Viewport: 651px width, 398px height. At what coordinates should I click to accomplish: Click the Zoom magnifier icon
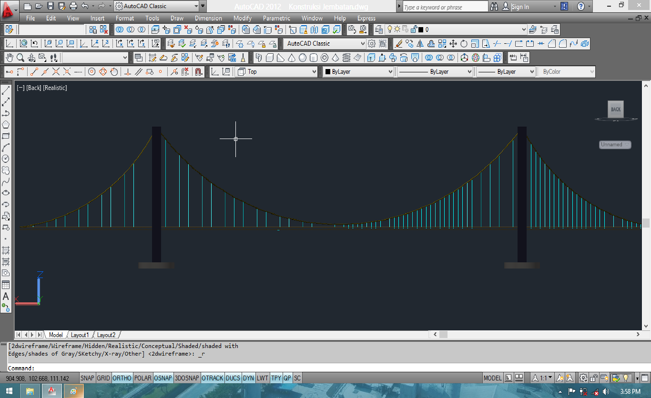(20, 58)
